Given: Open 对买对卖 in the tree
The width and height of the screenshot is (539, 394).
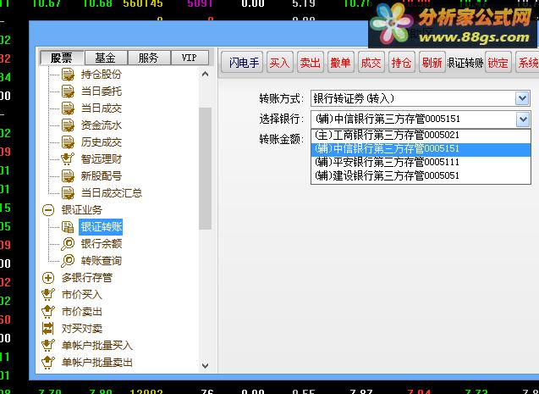Looking at the screenshot, I should click(82, 328).
